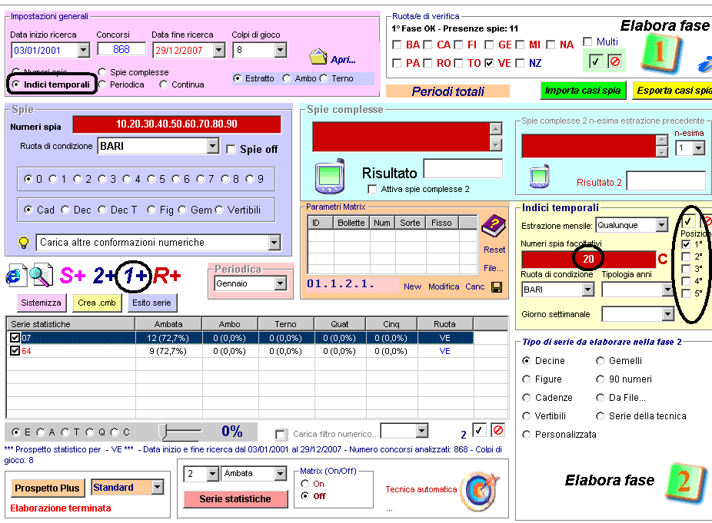Open Data fine ricerca date dropdown

[219, 50]
